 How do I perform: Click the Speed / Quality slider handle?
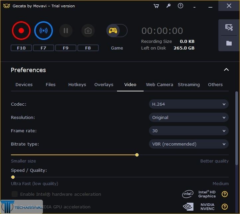click(x=13, y=177)
